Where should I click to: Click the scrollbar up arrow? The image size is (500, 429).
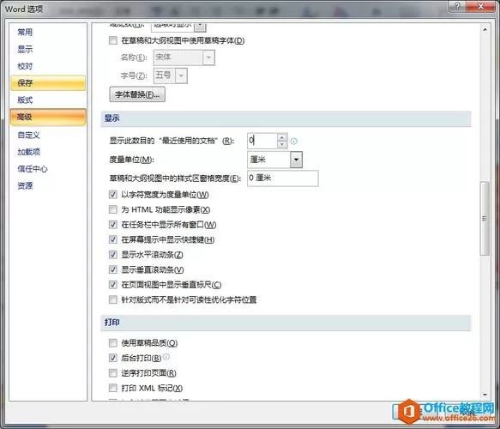pos(485,30)
